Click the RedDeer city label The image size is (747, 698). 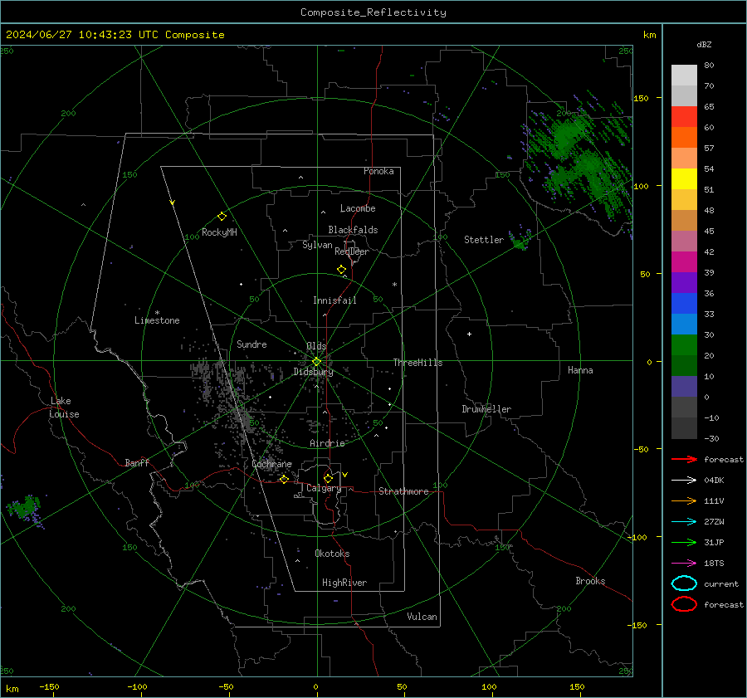click(x=352, y=251)
